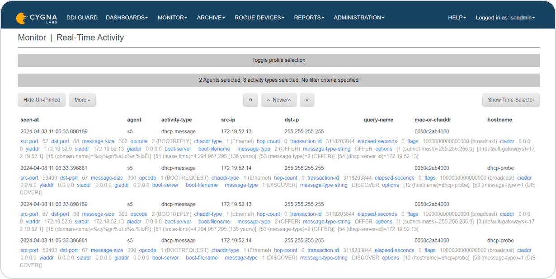
Task: Open the HELP dropdown
Action: tap(457, 18)
